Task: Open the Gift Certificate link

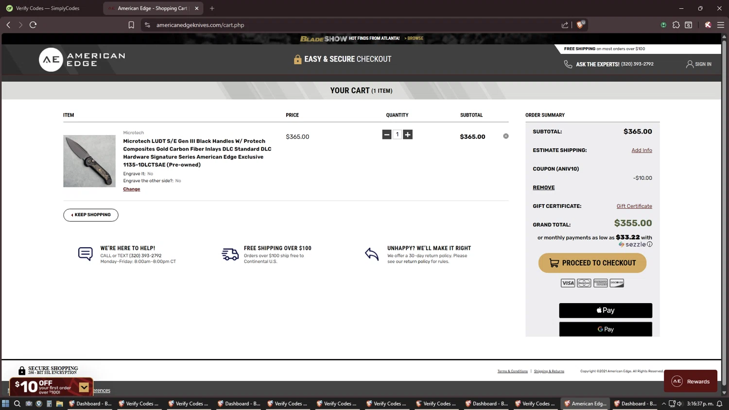Action: pos(634,206)
